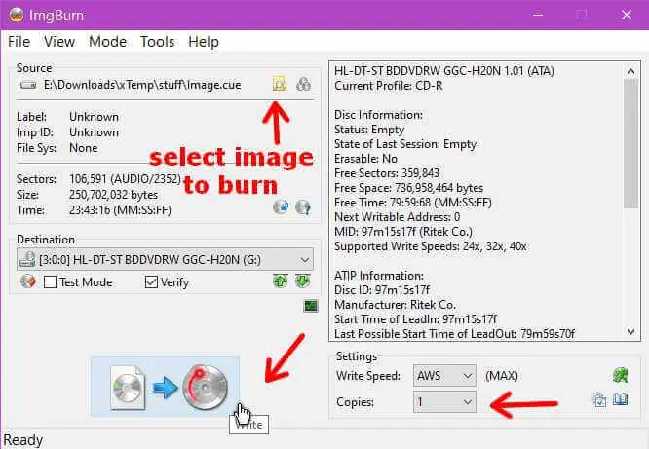Click the 'Current Profile: CD-R' line
649x449 pixels.
pyautogui.click(x=388, y=86)
